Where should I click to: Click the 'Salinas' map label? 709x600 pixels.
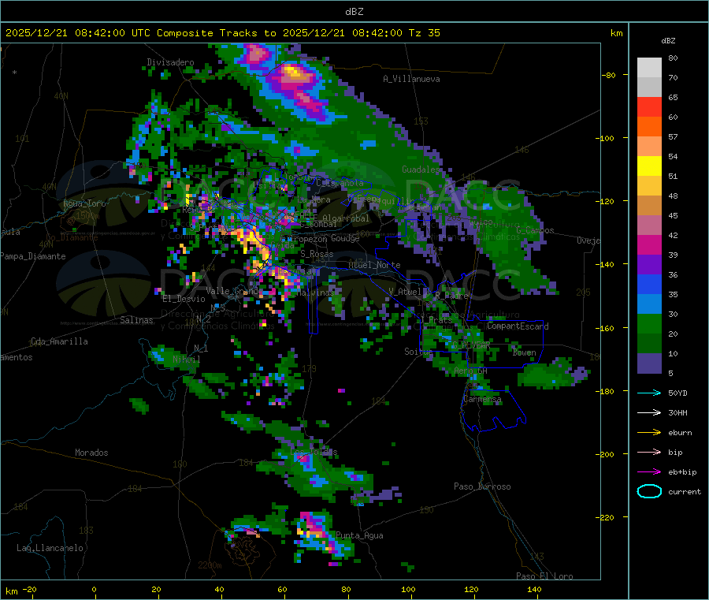coord(136,320)
